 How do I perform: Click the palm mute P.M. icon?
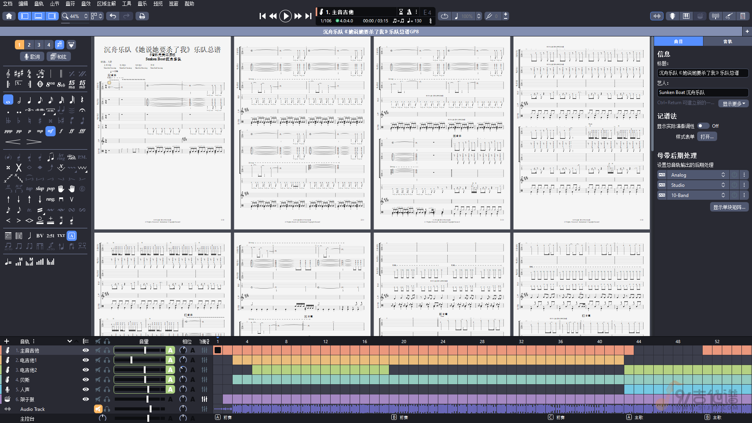(x=82, y=157)
